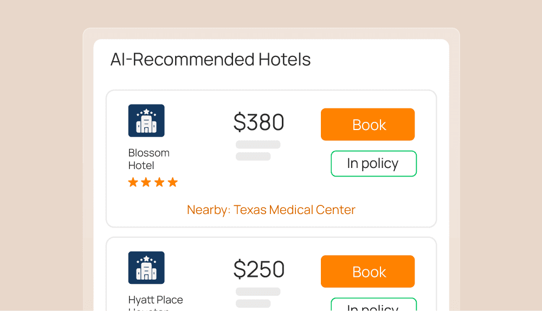Click Hyatt Place's In policy badge

click(373, 306)
